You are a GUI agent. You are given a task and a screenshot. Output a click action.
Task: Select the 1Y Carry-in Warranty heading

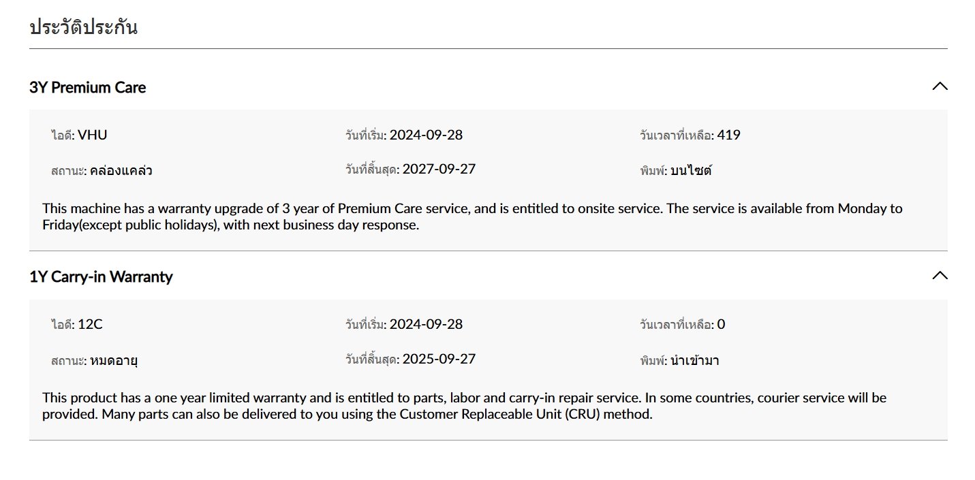pos(101,276)
